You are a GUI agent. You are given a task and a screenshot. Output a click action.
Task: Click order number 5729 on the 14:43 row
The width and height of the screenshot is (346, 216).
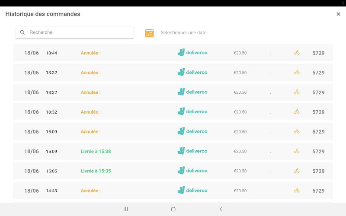(318, 191)
